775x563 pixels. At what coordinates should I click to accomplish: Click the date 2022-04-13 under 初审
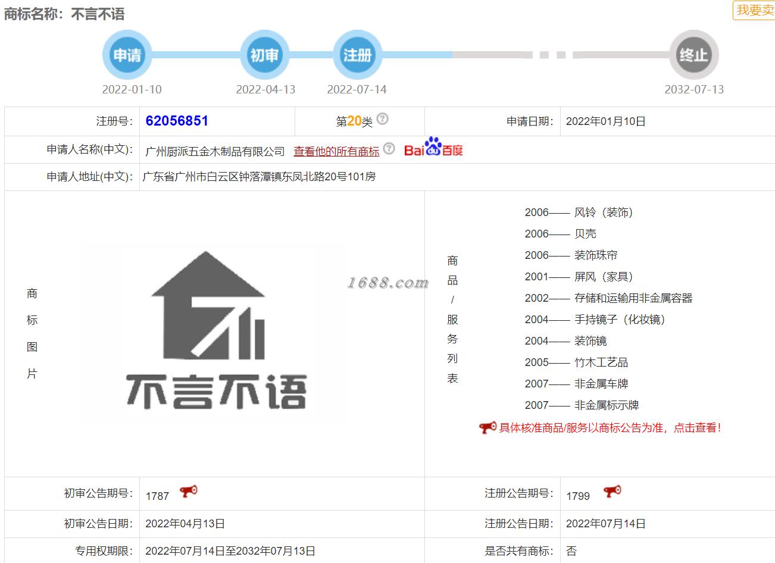(x=265, y=89)
